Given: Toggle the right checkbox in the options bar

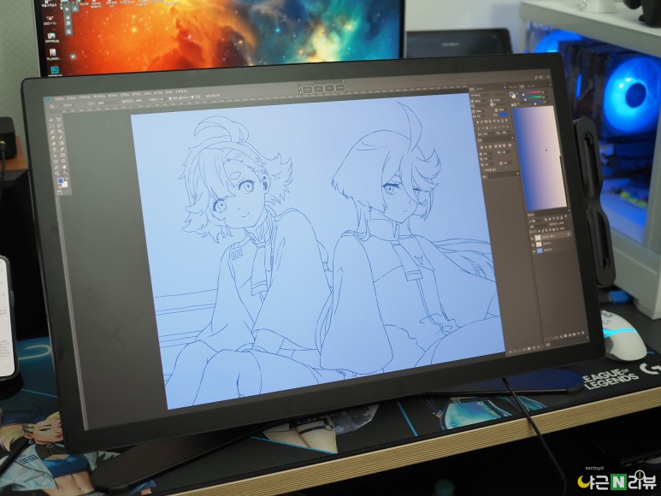Looking at the screenshot, I should [x=192, y=97].
